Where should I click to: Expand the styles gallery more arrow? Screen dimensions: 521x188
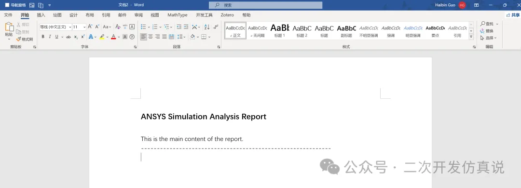click(x=471, y=37)
